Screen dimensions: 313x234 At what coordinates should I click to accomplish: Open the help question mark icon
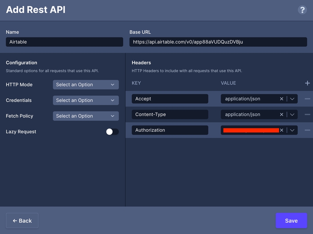(x=302, y=10)
